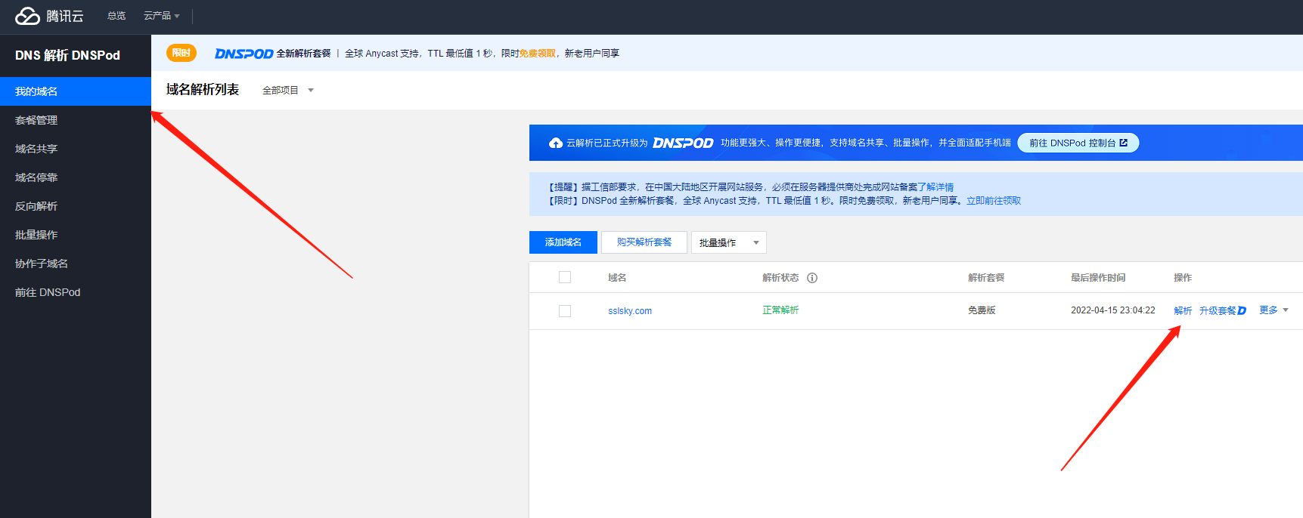Click the 解析 link for sslsky.com
Viewport: 1303px width, 518px height.
(x=1183, y=310)
